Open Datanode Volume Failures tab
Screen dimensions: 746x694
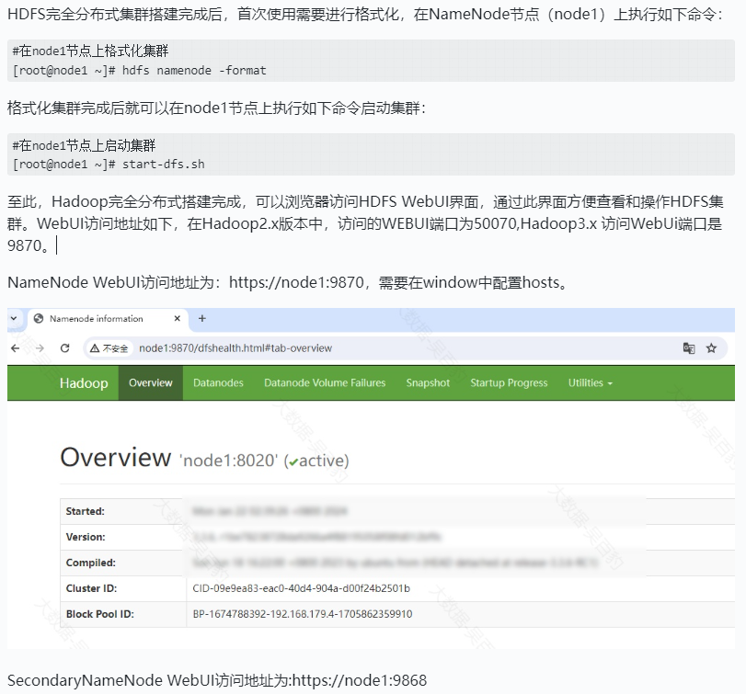click(x=325, y=383)
